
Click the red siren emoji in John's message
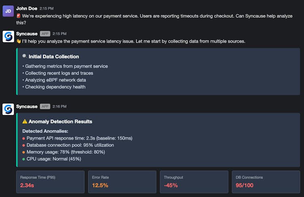click(19, 16)
